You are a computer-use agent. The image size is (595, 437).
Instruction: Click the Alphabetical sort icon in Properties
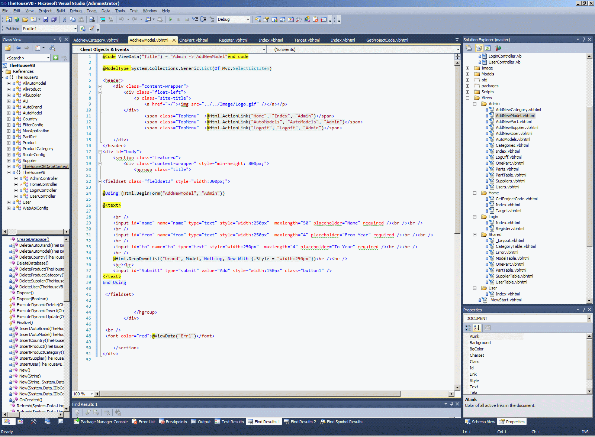pos(477,328)
